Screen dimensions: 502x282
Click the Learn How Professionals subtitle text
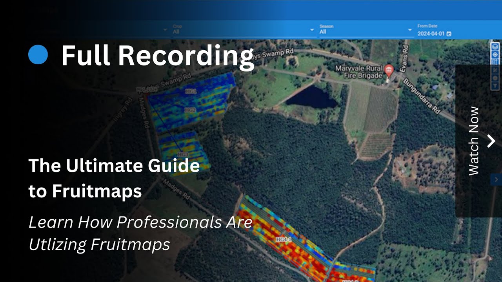[x=140, y=233]
